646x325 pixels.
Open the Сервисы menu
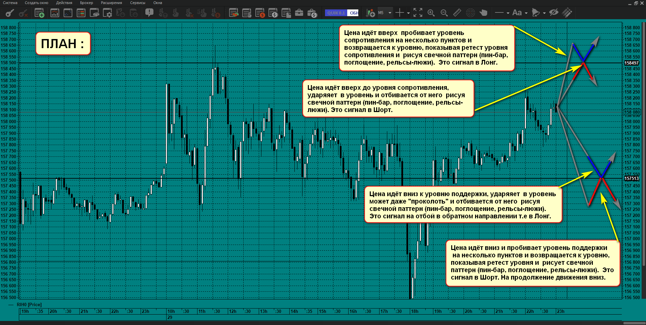138,3
